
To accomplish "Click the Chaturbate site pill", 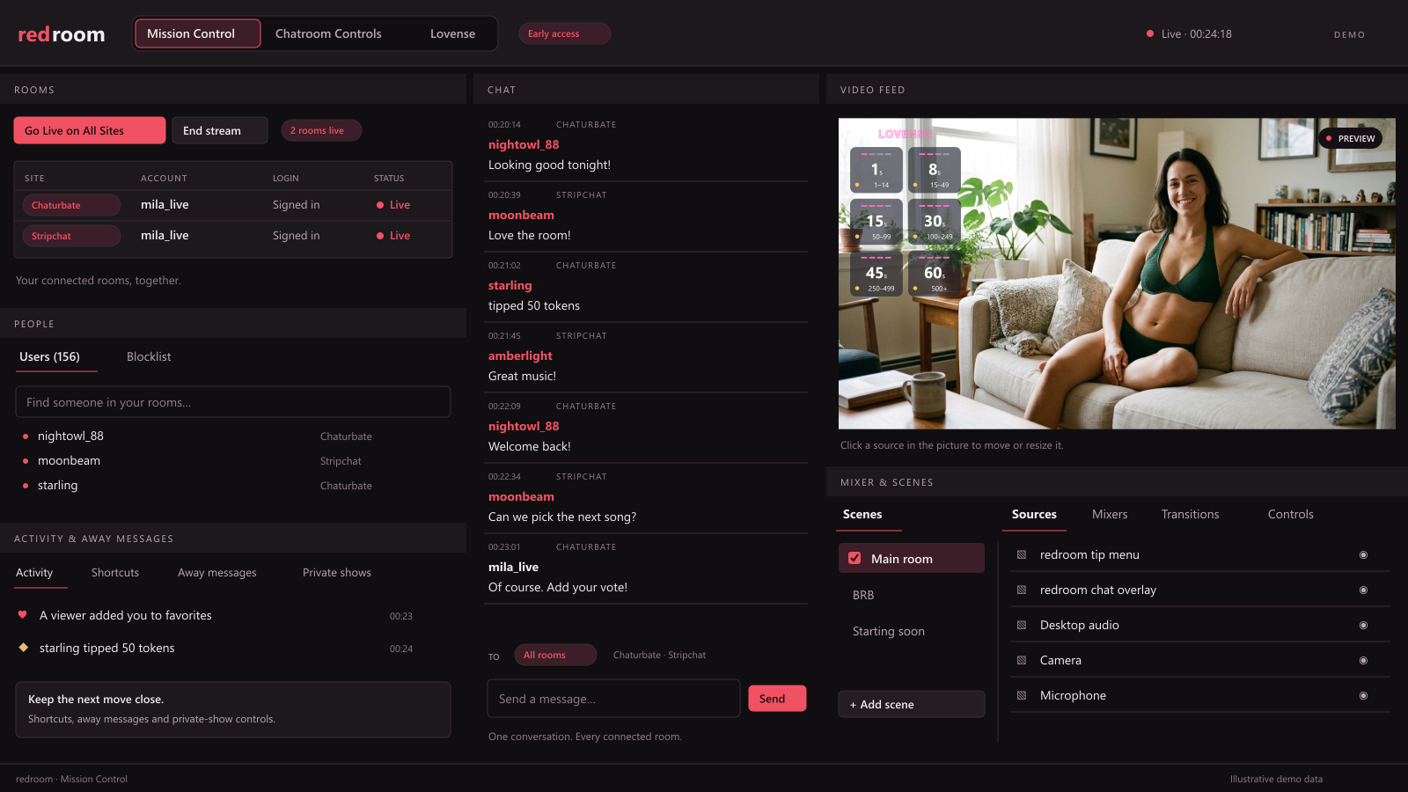I will pos(71,205).
